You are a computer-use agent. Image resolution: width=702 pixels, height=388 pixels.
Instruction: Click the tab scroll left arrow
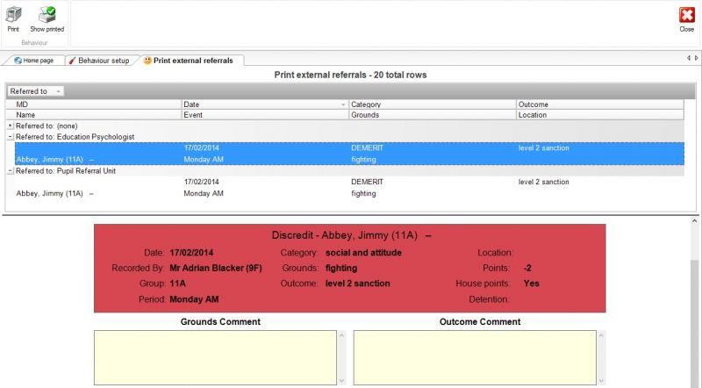coord(689,58)
